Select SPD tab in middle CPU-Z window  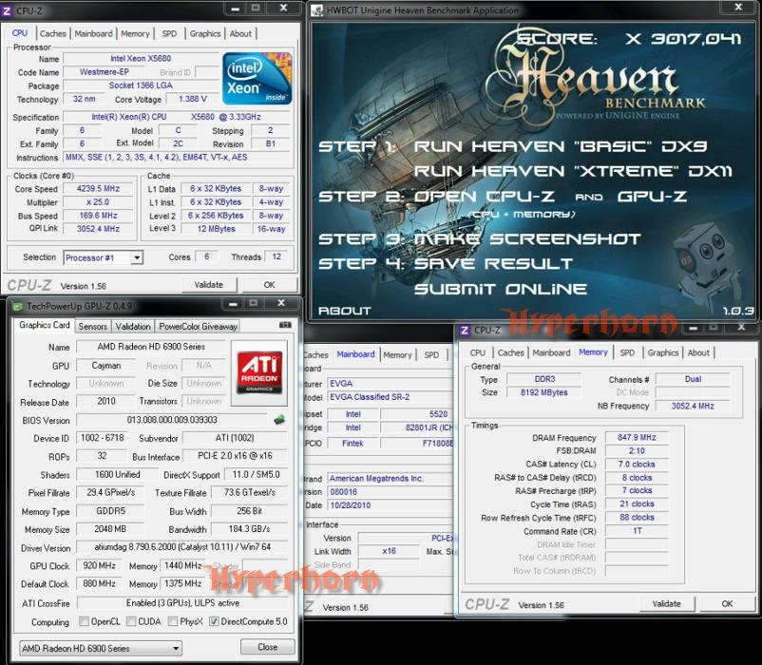click(431, 355)
